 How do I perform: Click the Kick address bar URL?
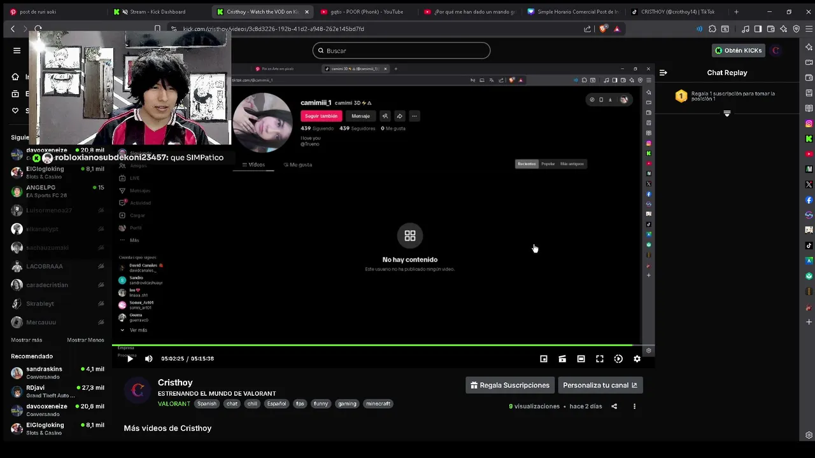[274, 29]
